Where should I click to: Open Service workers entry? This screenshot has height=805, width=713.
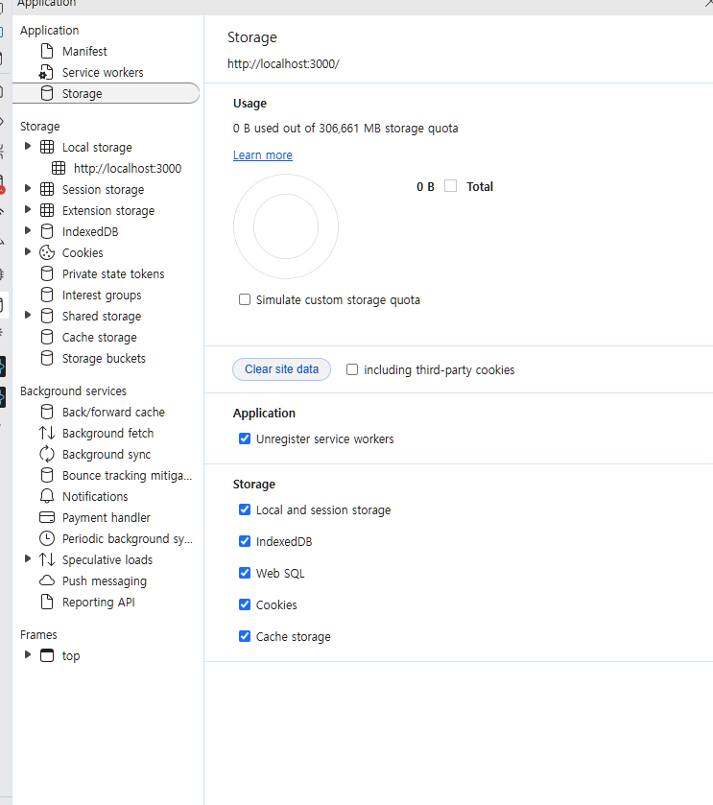click(x=103, y=72)
